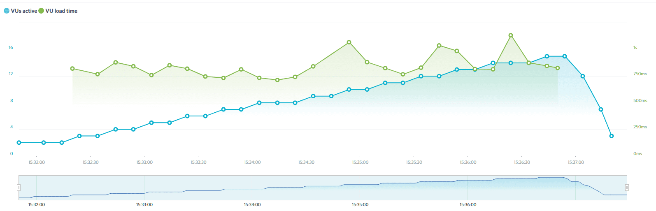Toggle the VU load time legend series
The height and width of the screenshot is (211, 656).
coord(58,11)
